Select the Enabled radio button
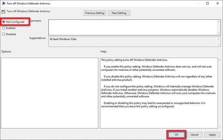 point(4,28)
